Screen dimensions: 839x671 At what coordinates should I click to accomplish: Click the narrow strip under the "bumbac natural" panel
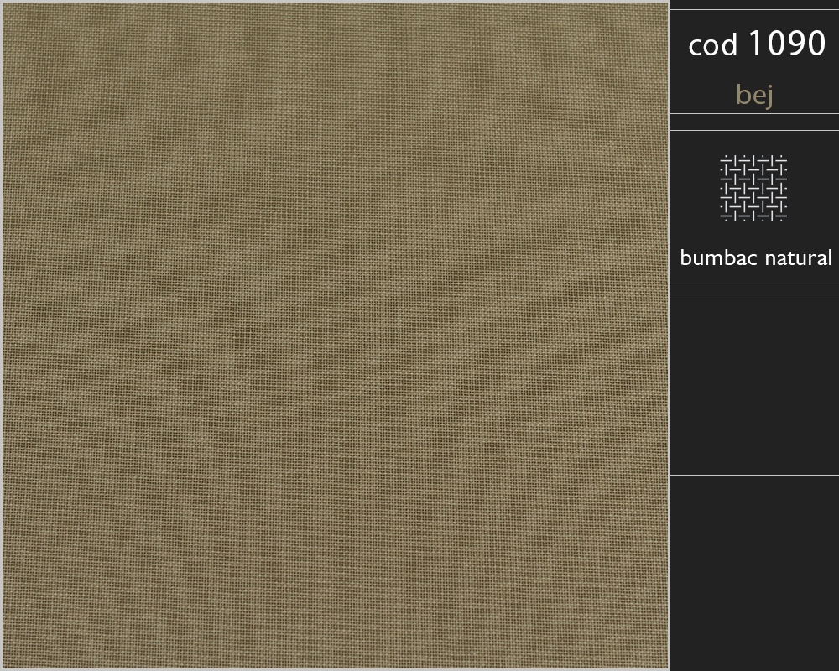[754, 291]
